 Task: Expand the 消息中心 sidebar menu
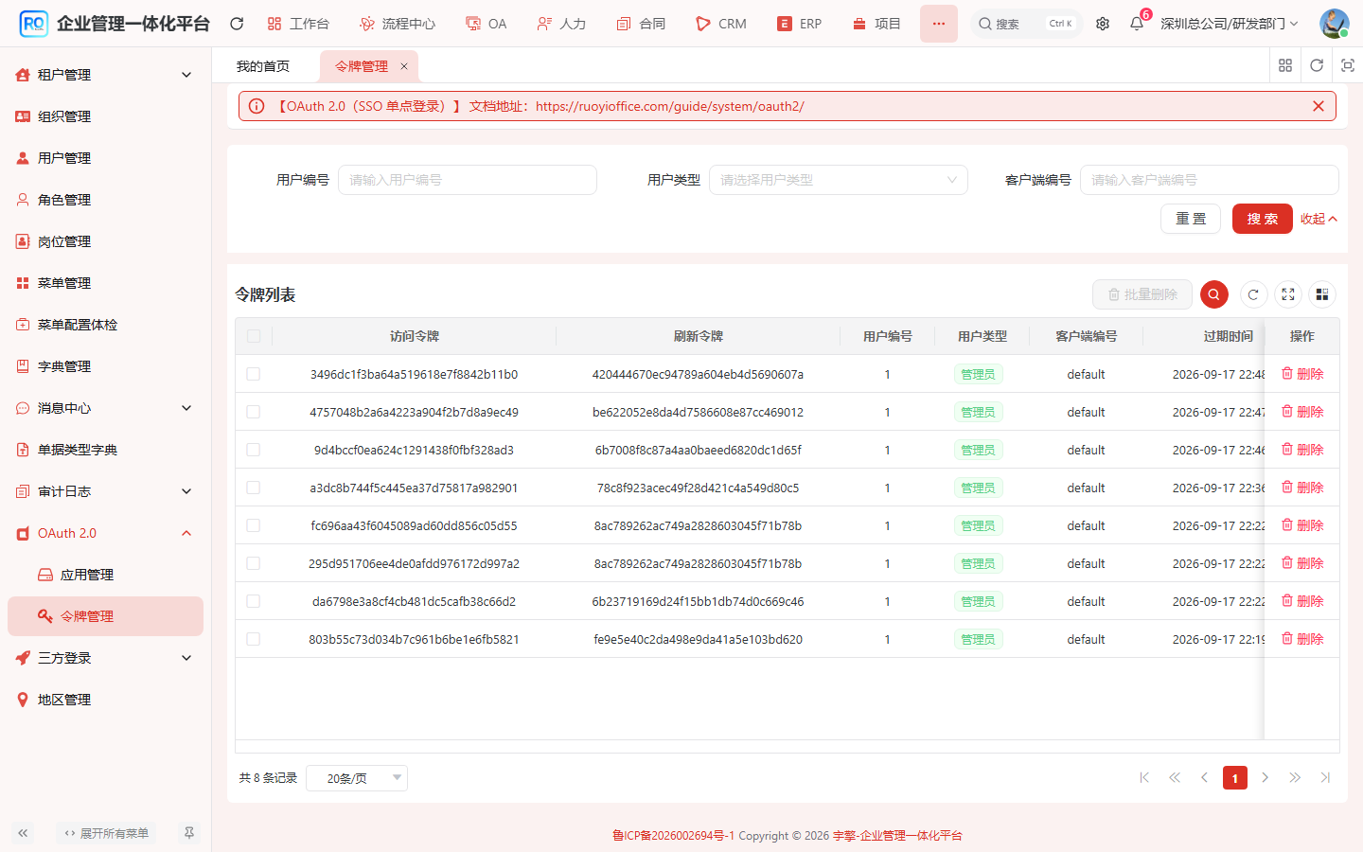[x=105, y=408]
